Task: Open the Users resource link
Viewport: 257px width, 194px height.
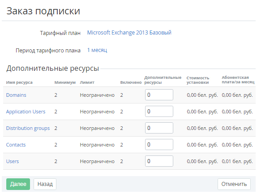Action: click(x=13, y=161)
